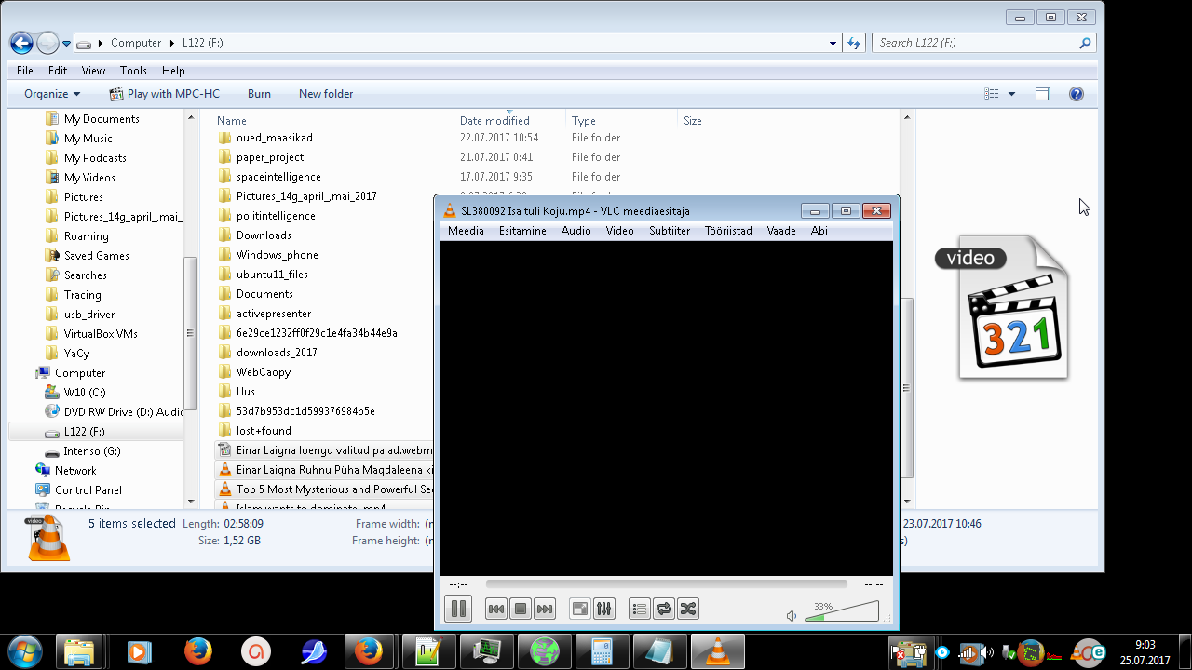Toggle loop mode in VLC
1192x670 pixels.
point(663,609)
